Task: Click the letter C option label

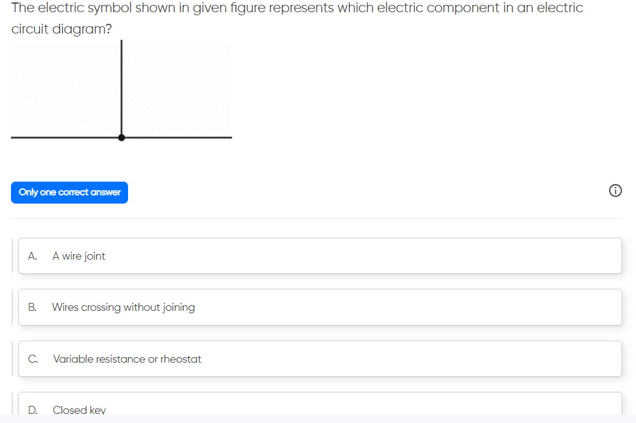Action: pos(33,359)
